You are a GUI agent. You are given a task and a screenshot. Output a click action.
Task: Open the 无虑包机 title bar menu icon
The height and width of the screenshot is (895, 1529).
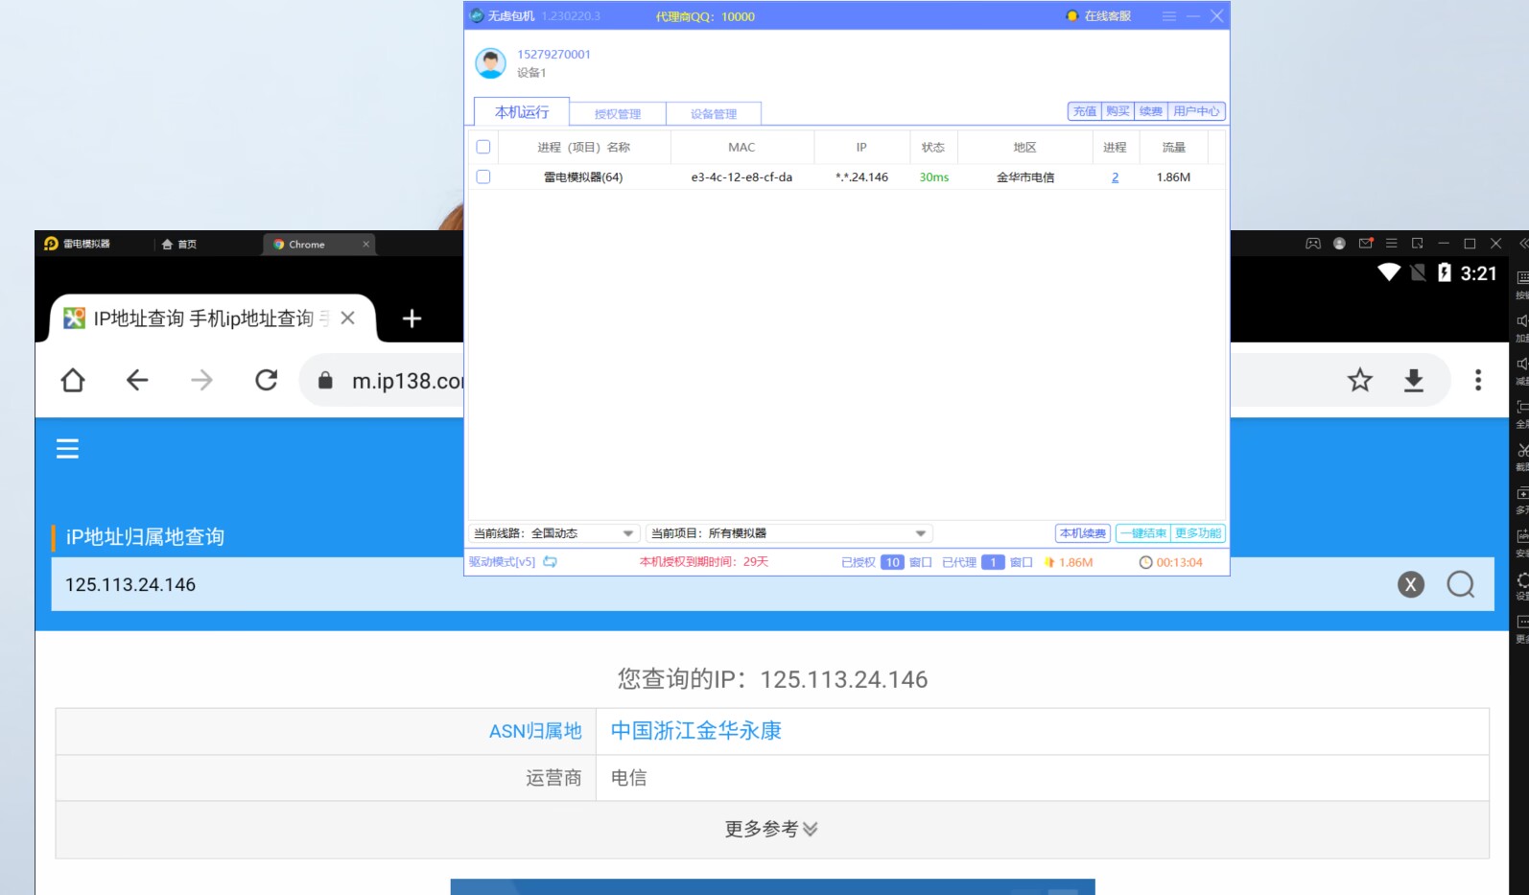coord(1168,16)
